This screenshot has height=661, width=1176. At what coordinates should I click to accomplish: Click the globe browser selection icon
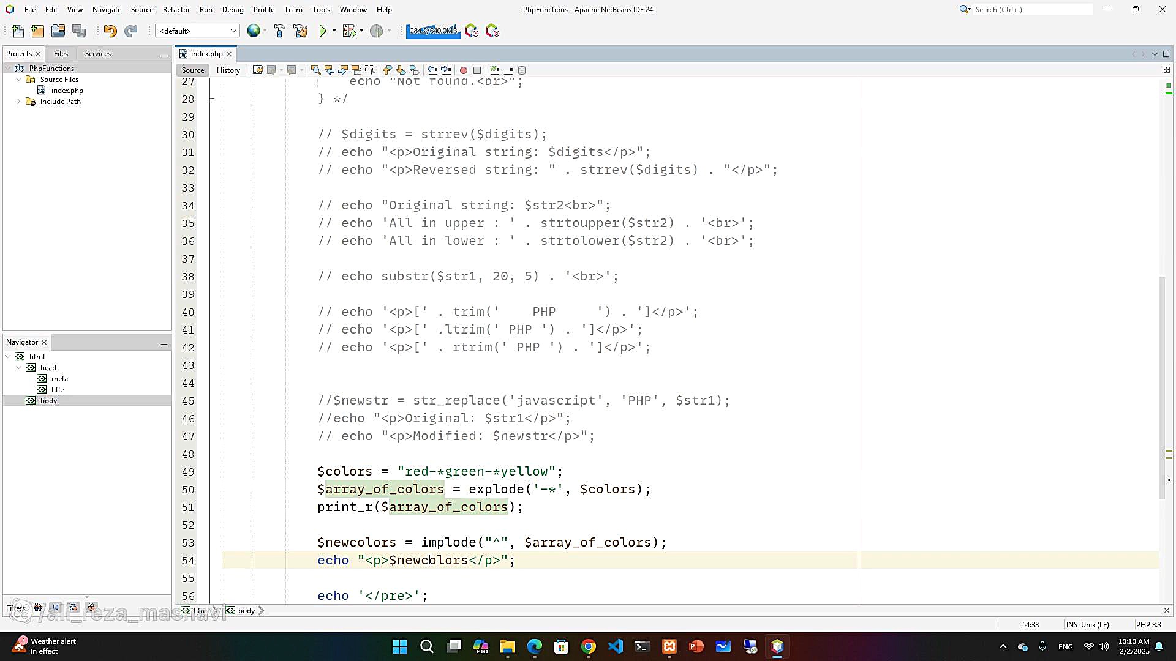tap(253, 31)
